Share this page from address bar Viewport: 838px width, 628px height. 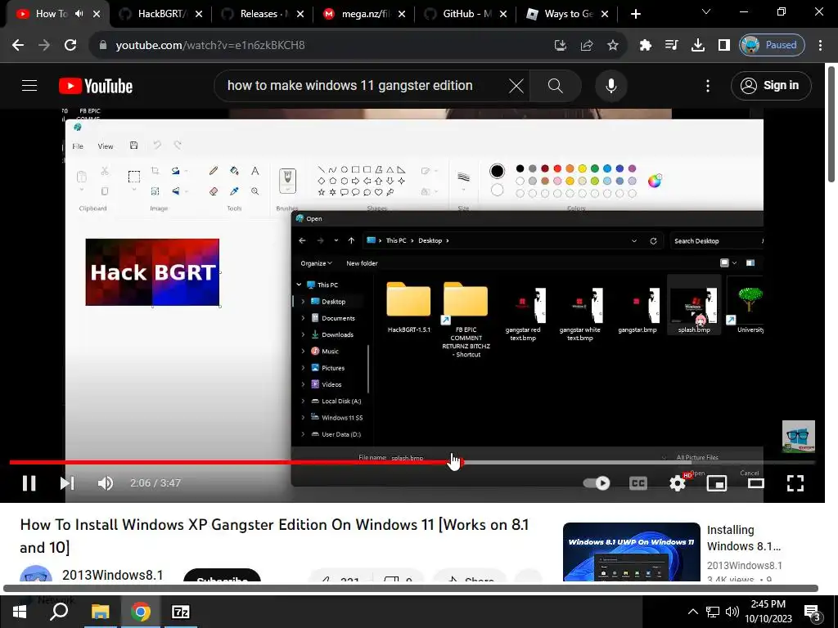click(586, 45)
